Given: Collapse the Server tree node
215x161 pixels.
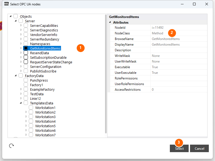Looking at the screenshot, I should coord(16,21).
